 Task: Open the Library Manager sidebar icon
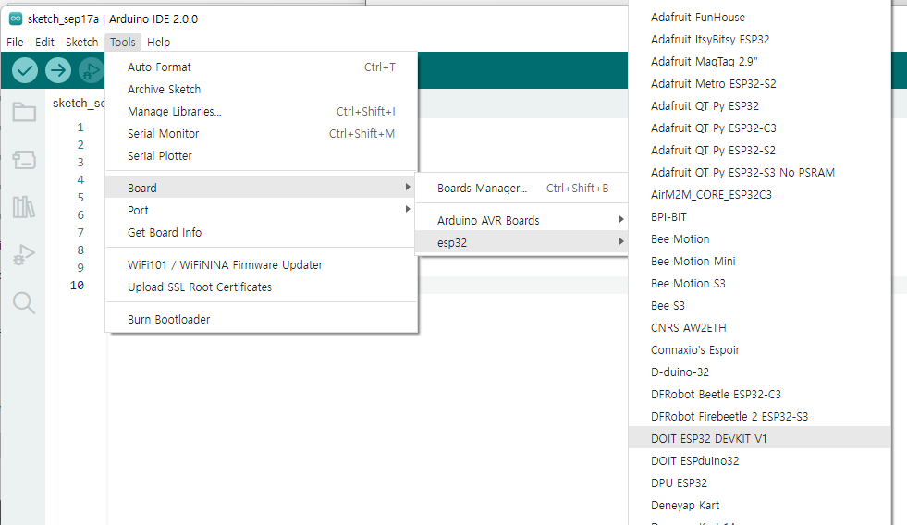24,206
